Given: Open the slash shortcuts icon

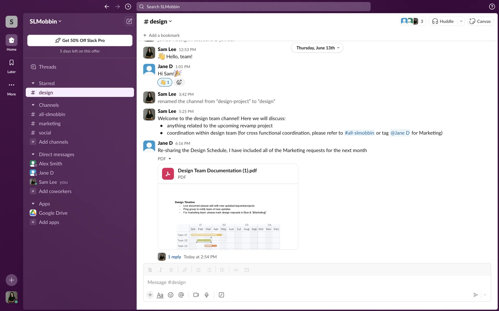Looking at the screenshot, I should pos(221,295).
